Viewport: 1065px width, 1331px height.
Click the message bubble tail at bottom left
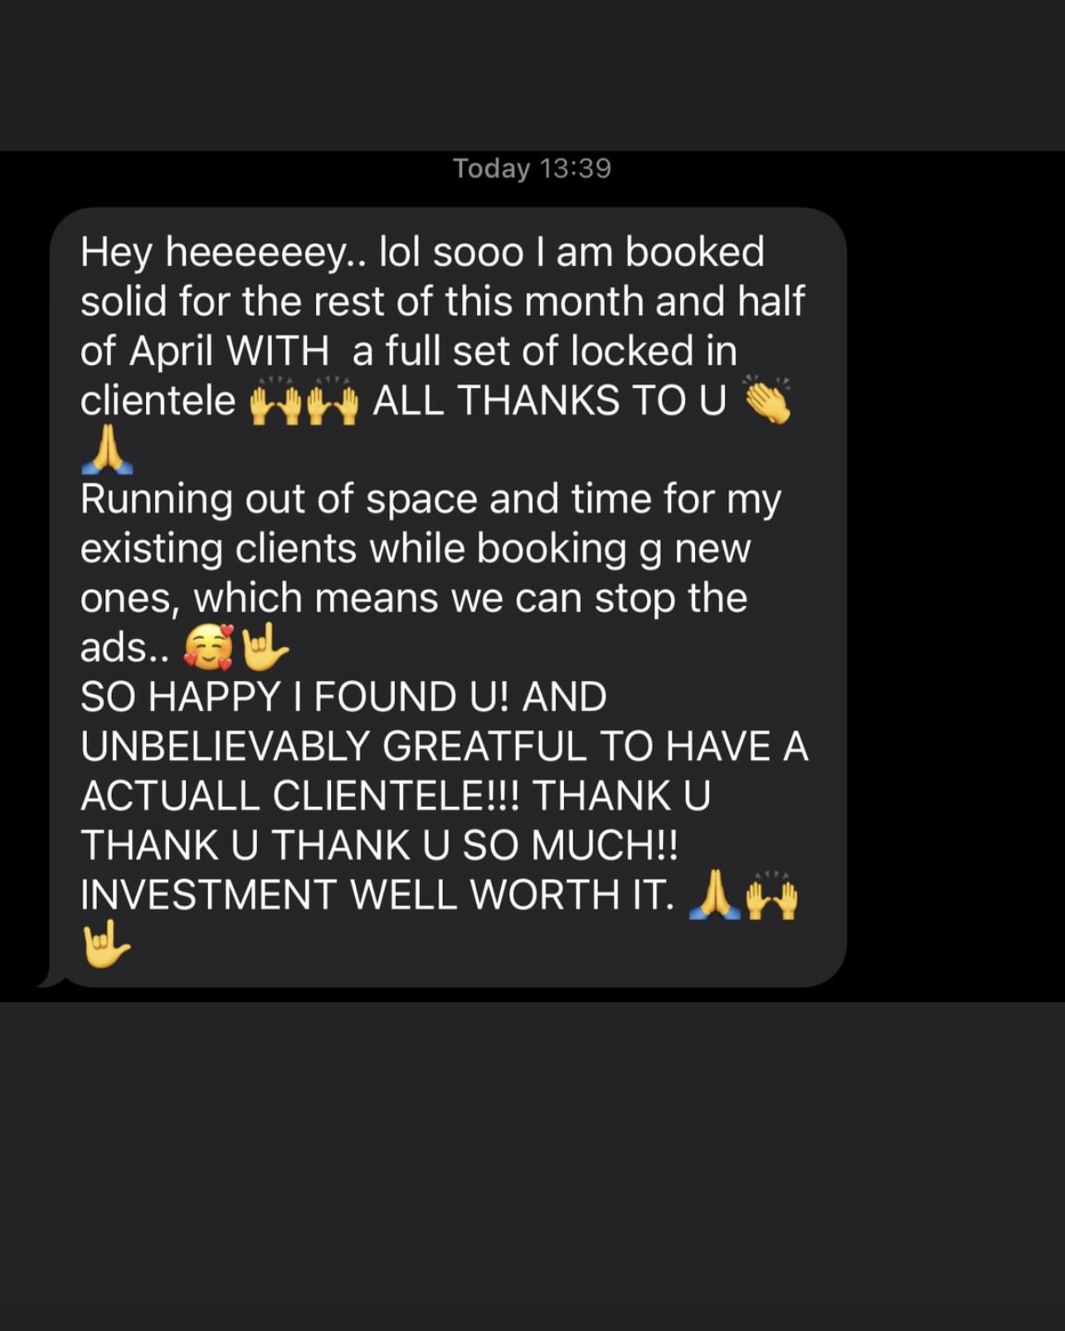point(51,978)
